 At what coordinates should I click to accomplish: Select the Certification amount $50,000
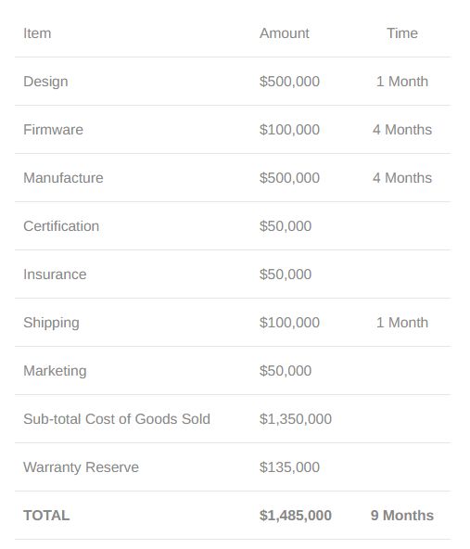click(286, 226)
